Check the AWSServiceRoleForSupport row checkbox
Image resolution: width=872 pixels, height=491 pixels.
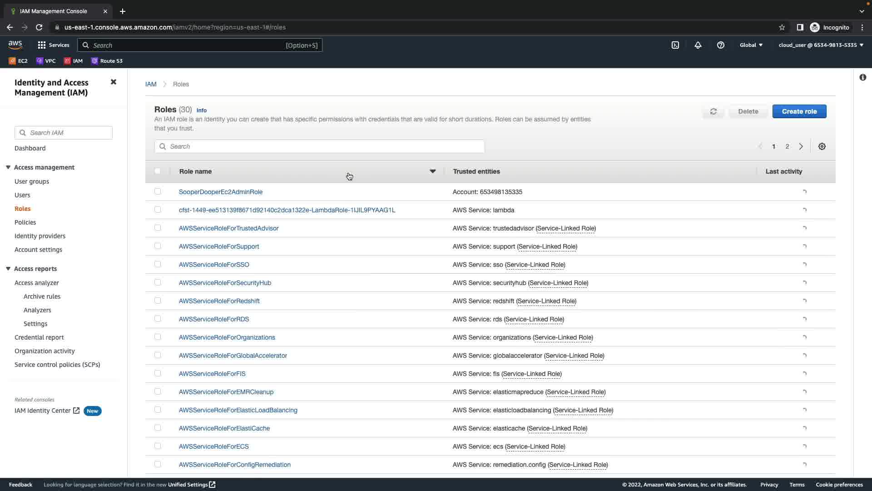point(158,246)
